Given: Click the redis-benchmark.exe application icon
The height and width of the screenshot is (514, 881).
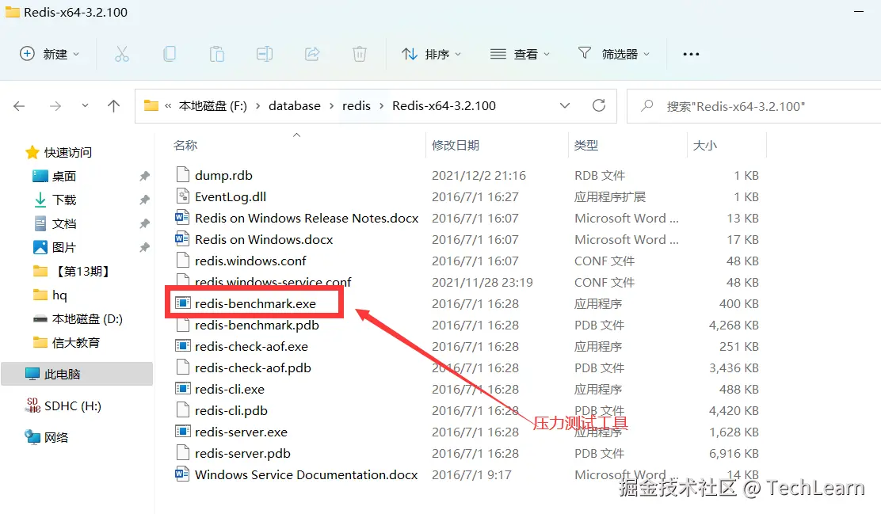Looking at the screenshot, I should point(182,303).
